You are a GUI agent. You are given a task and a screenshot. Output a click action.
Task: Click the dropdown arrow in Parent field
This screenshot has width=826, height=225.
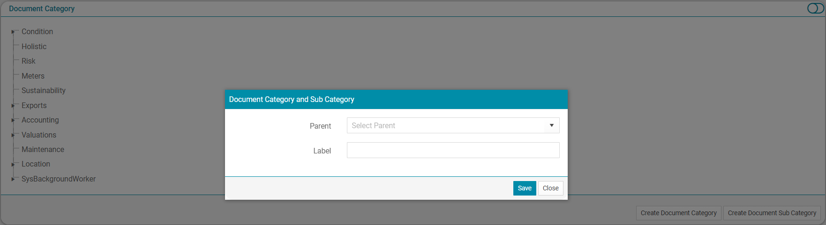click(x=551, y=125)
